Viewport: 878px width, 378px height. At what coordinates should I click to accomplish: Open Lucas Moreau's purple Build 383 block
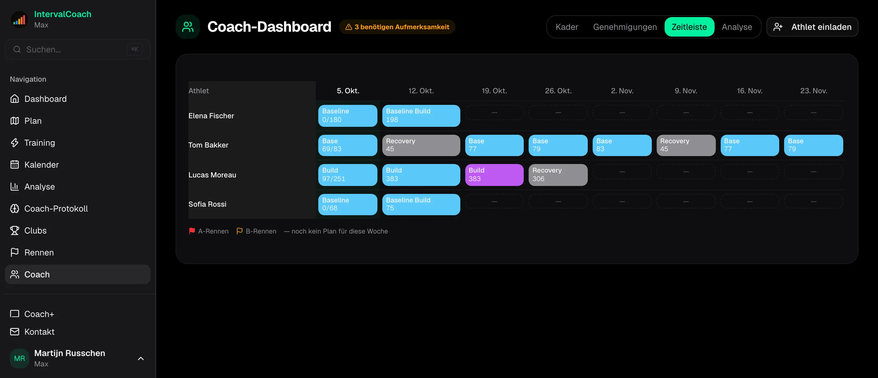coord(494,175)
